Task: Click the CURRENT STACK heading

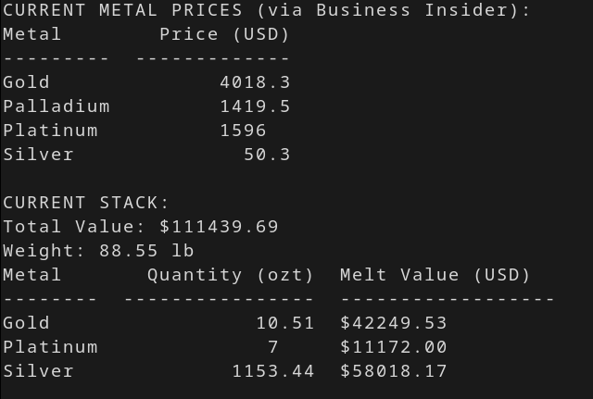Action: [86, 203]
